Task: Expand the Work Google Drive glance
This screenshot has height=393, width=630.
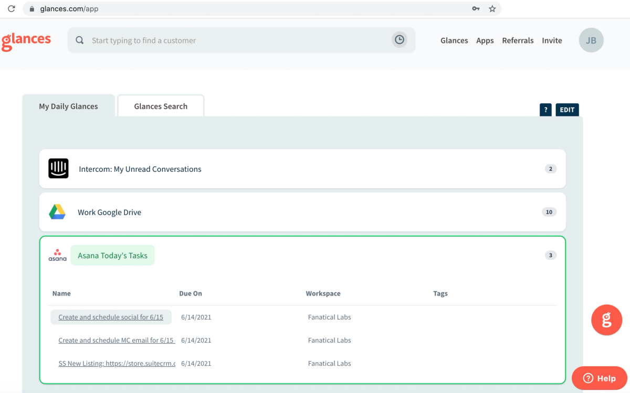Action: [302, 212]
